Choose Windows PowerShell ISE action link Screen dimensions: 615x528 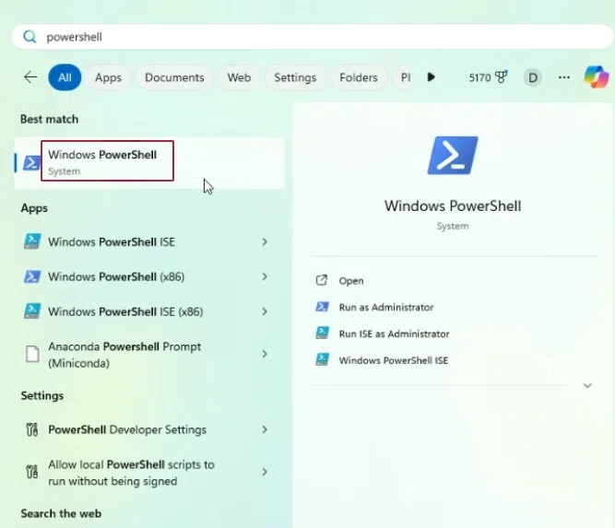[x=394, y=360]
